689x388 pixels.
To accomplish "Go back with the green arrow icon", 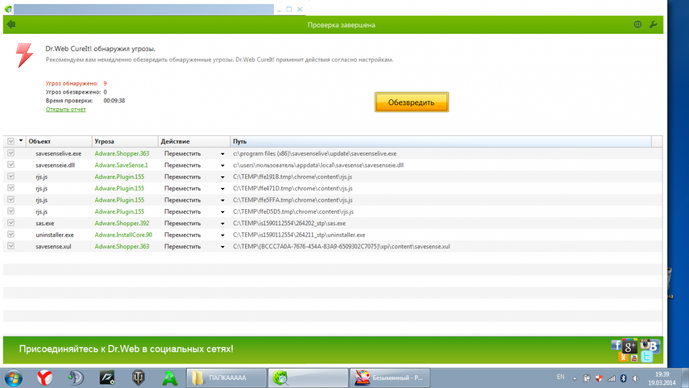I will tap(11, 25).
